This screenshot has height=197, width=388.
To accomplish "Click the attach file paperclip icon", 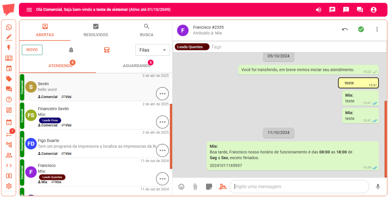I will (x=195, y=186).
